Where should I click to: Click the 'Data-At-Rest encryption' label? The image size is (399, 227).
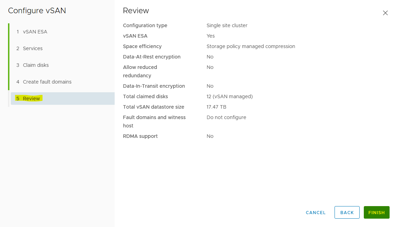click(152, 57)
